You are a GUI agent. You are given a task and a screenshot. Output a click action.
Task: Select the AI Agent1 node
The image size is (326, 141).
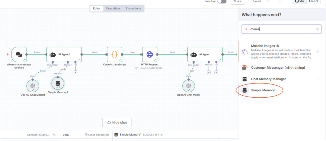(64, 54)
